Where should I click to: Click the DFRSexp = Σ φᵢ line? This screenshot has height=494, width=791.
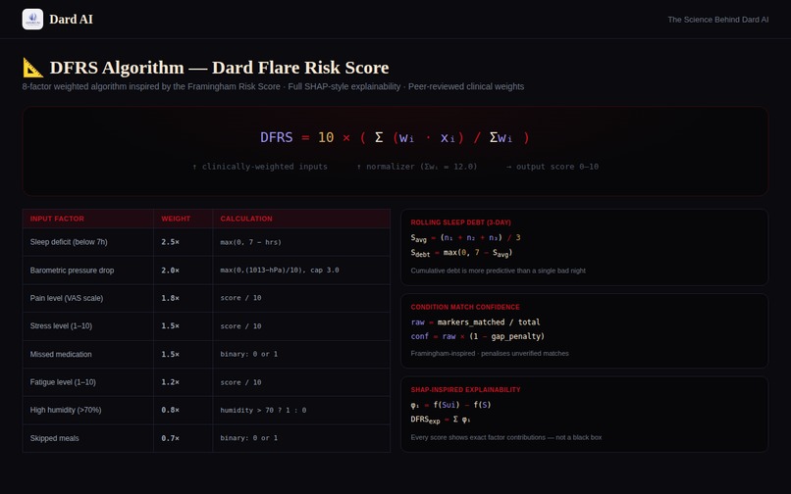(441, 420)
